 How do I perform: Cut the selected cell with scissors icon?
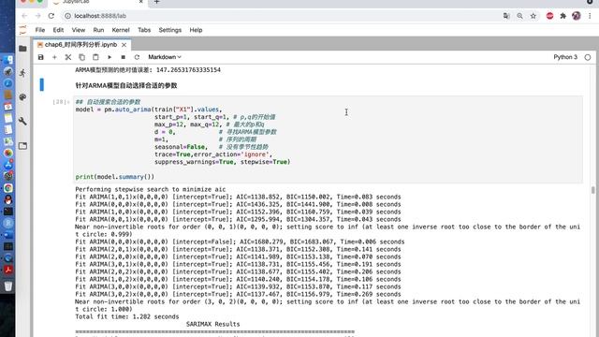pos(68,57)
